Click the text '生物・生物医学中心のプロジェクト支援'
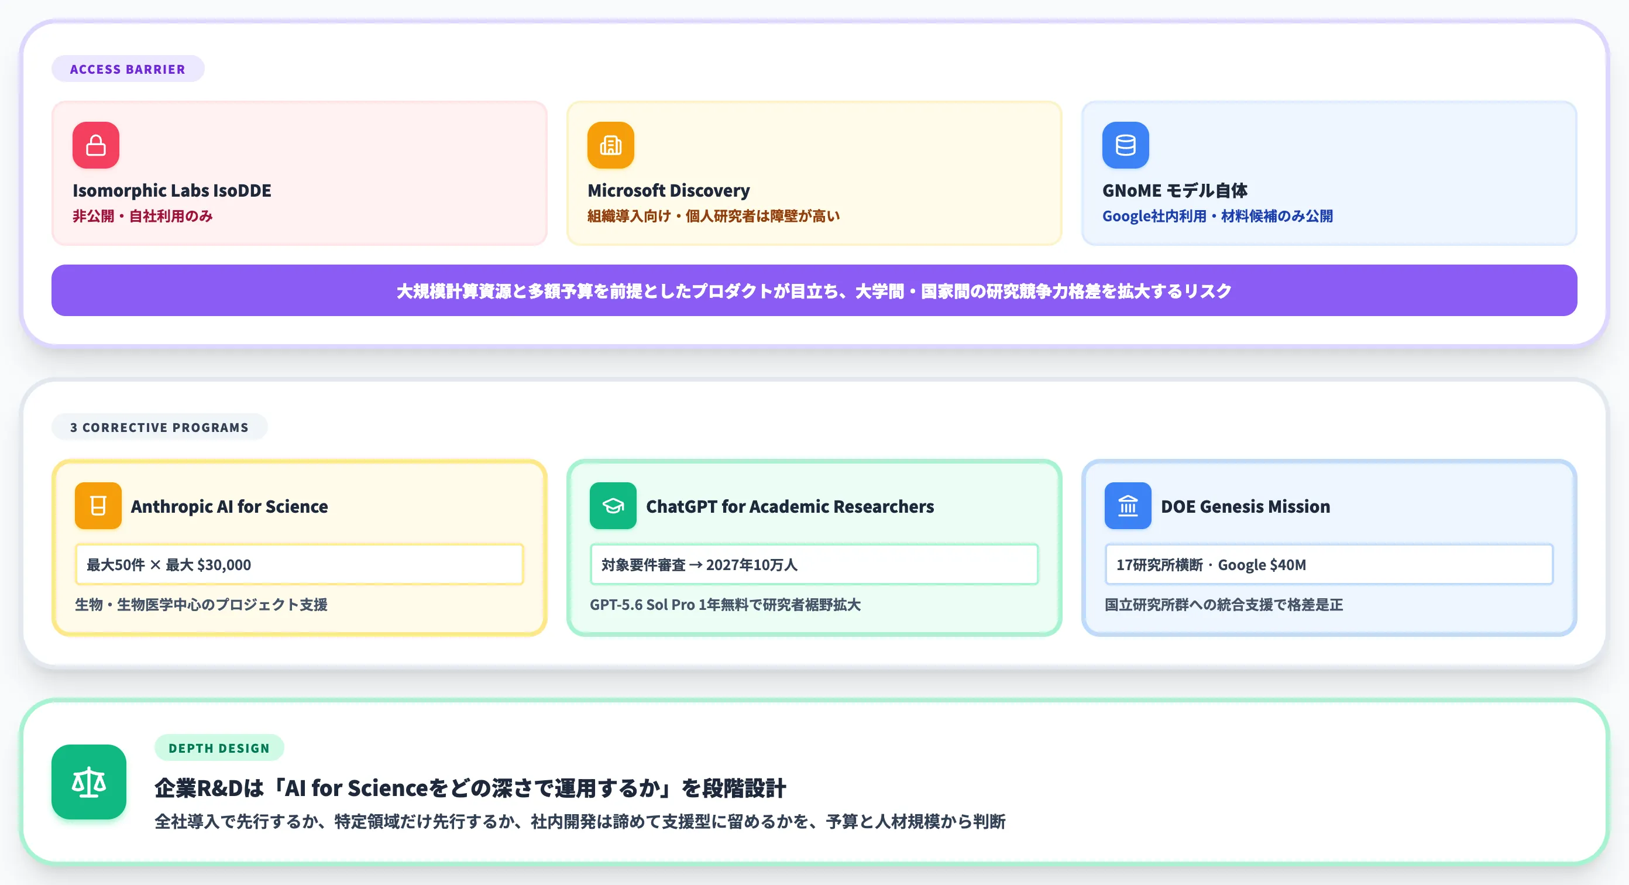The image size is (1629, 885). [201, 605]
